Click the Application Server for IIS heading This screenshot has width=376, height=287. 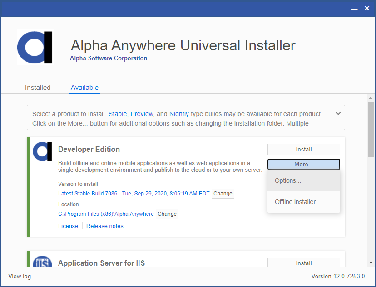(101, 263)
